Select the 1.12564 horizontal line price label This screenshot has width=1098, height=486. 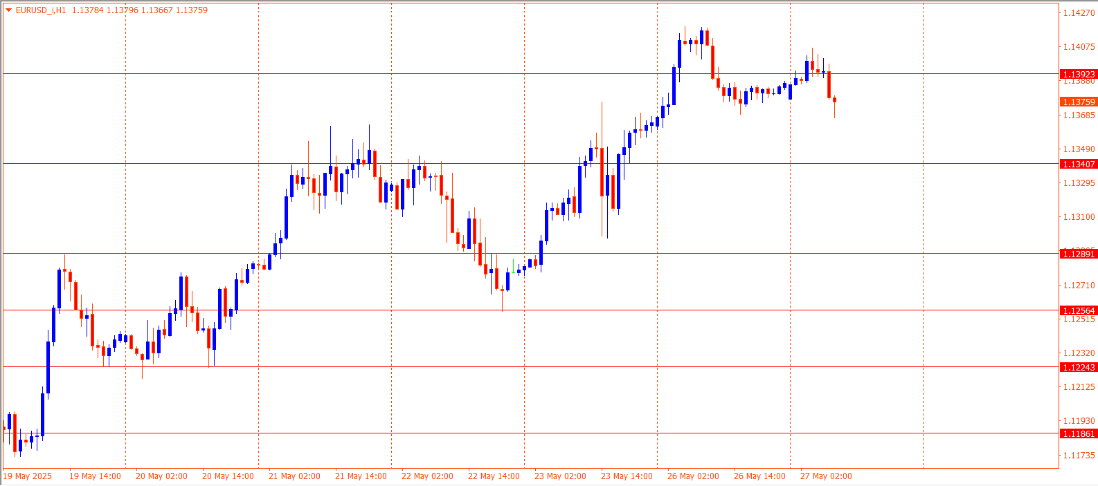pyautogui.click(x=1079, y=310)
